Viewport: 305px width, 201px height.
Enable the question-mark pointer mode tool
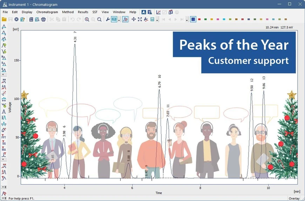click(x=114, y=19)
